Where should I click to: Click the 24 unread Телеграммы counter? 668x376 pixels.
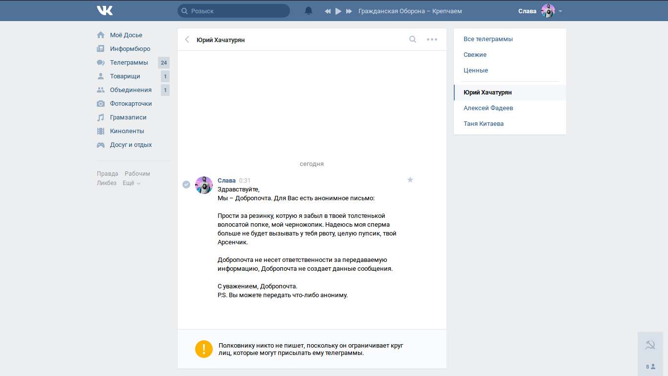(164, 63)
